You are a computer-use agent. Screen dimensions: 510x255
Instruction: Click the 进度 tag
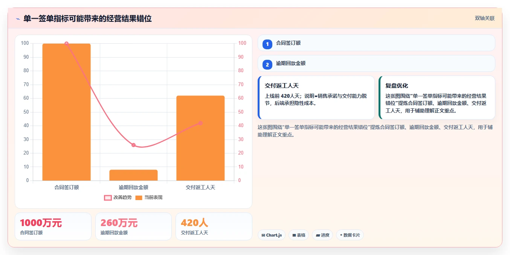[x=322, y=235]
